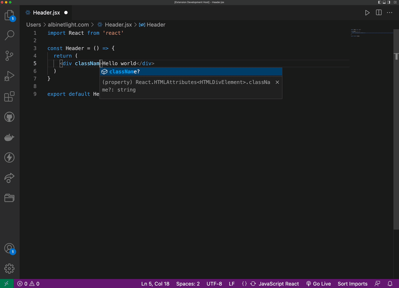Change the JavaScript React language mode

point(278,284)
